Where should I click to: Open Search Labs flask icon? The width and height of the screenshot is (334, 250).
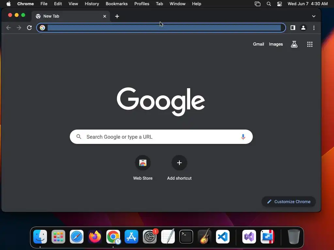tap(294, 44)
